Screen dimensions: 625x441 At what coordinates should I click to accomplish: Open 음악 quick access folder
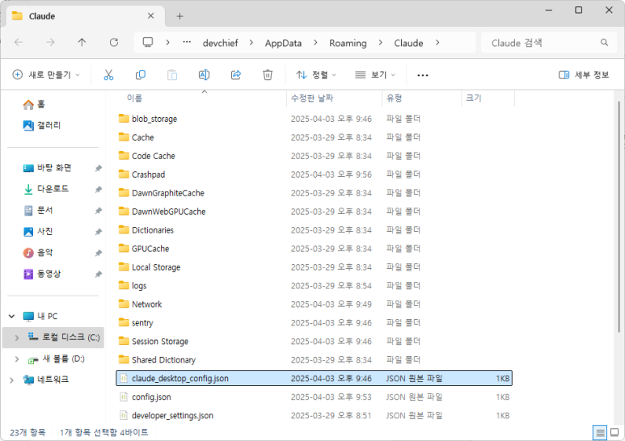coord(38,252)
